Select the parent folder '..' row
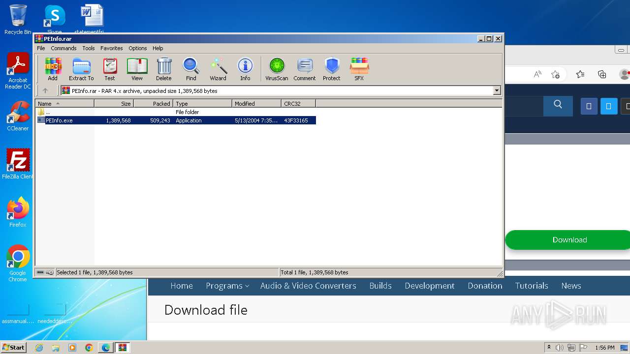The width and height of the screenshot is (630, 354). point(176,112)
